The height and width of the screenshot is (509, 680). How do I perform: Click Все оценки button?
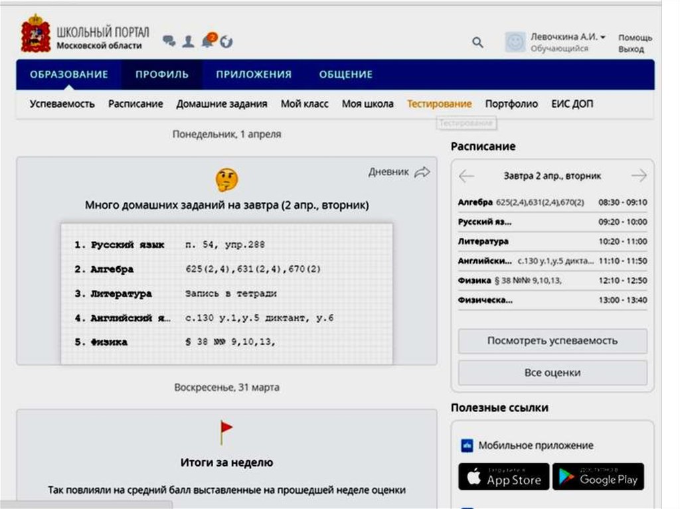[x=552, y=373]
